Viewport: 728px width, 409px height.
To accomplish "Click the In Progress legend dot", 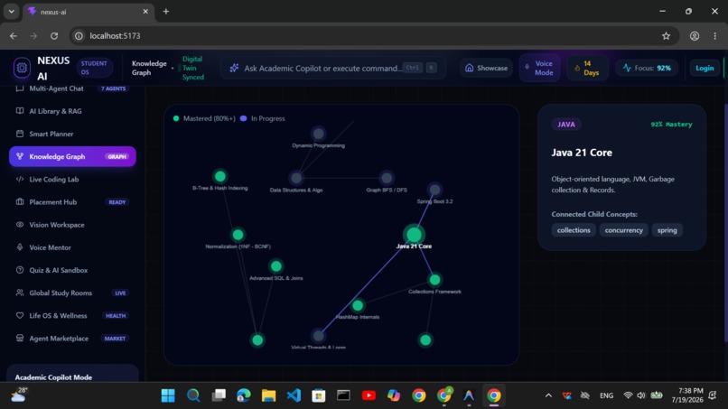I will [243, 118].
